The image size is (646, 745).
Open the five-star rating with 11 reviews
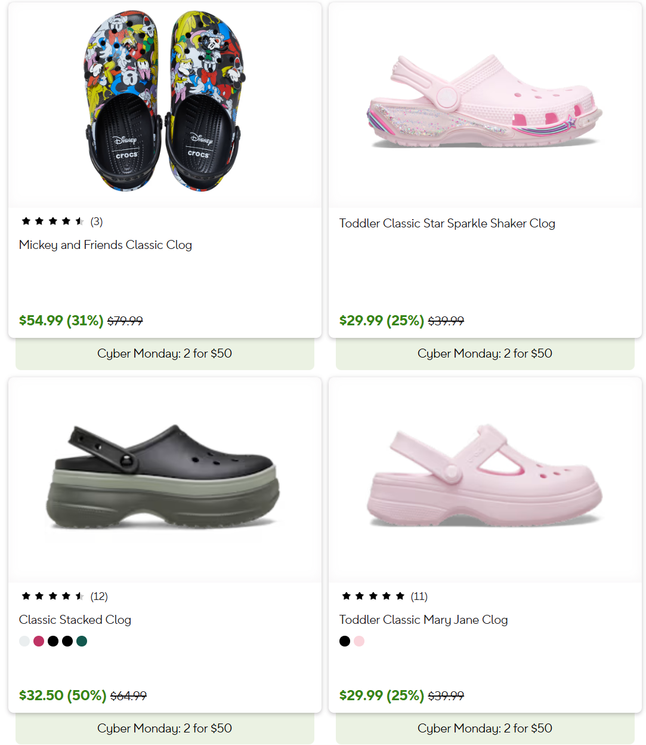[x=384, y=596]
